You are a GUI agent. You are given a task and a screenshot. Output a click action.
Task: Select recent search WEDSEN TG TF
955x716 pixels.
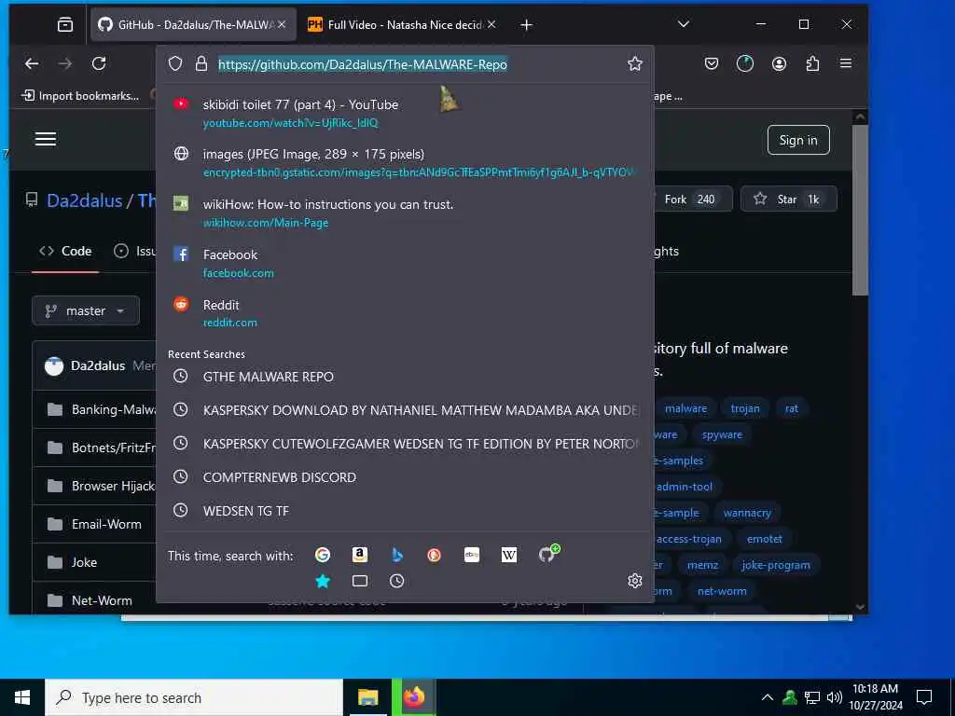click(x=405, y=511)
